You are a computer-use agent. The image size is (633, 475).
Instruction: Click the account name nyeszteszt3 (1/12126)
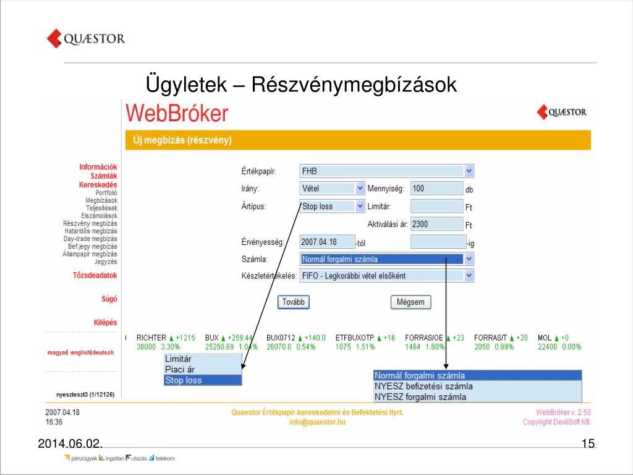85,394
